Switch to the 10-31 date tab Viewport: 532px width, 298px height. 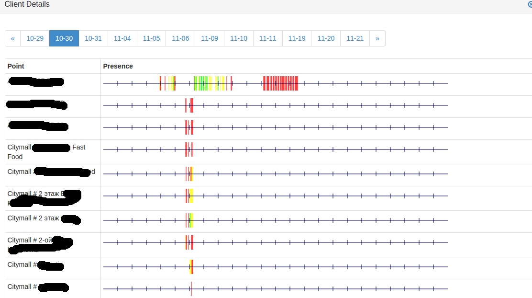tap(93, 38)
